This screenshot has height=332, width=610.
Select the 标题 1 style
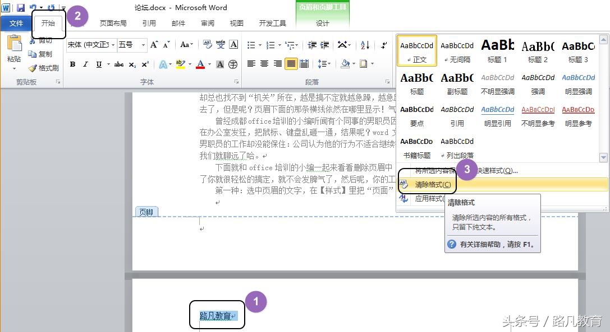(497, 50)
